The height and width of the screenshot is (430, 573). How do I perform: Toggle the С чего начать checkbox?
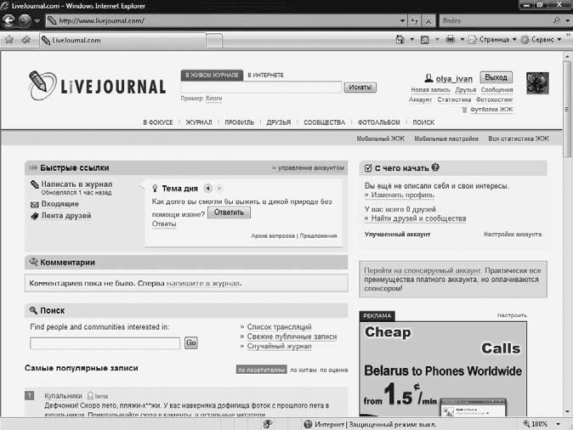[367, 168]
